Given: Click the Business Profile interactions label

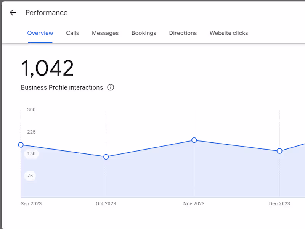Looking at the screenshot, I should [x=62, y=87].
